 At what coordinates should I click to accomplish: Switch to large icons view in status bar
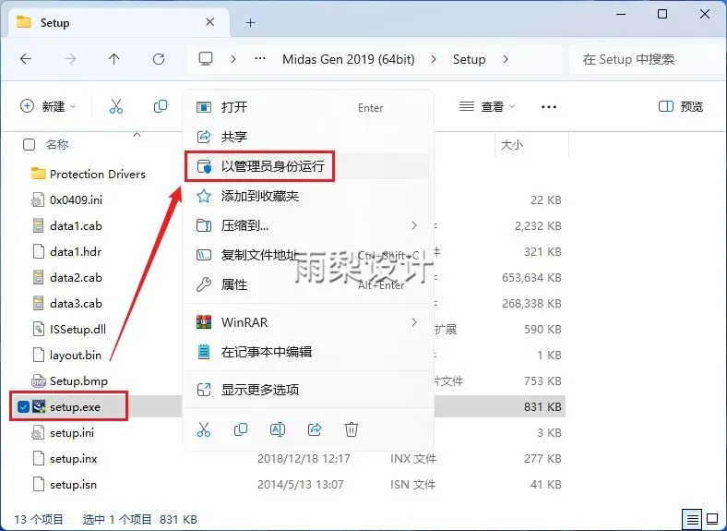tap(712, 519)
